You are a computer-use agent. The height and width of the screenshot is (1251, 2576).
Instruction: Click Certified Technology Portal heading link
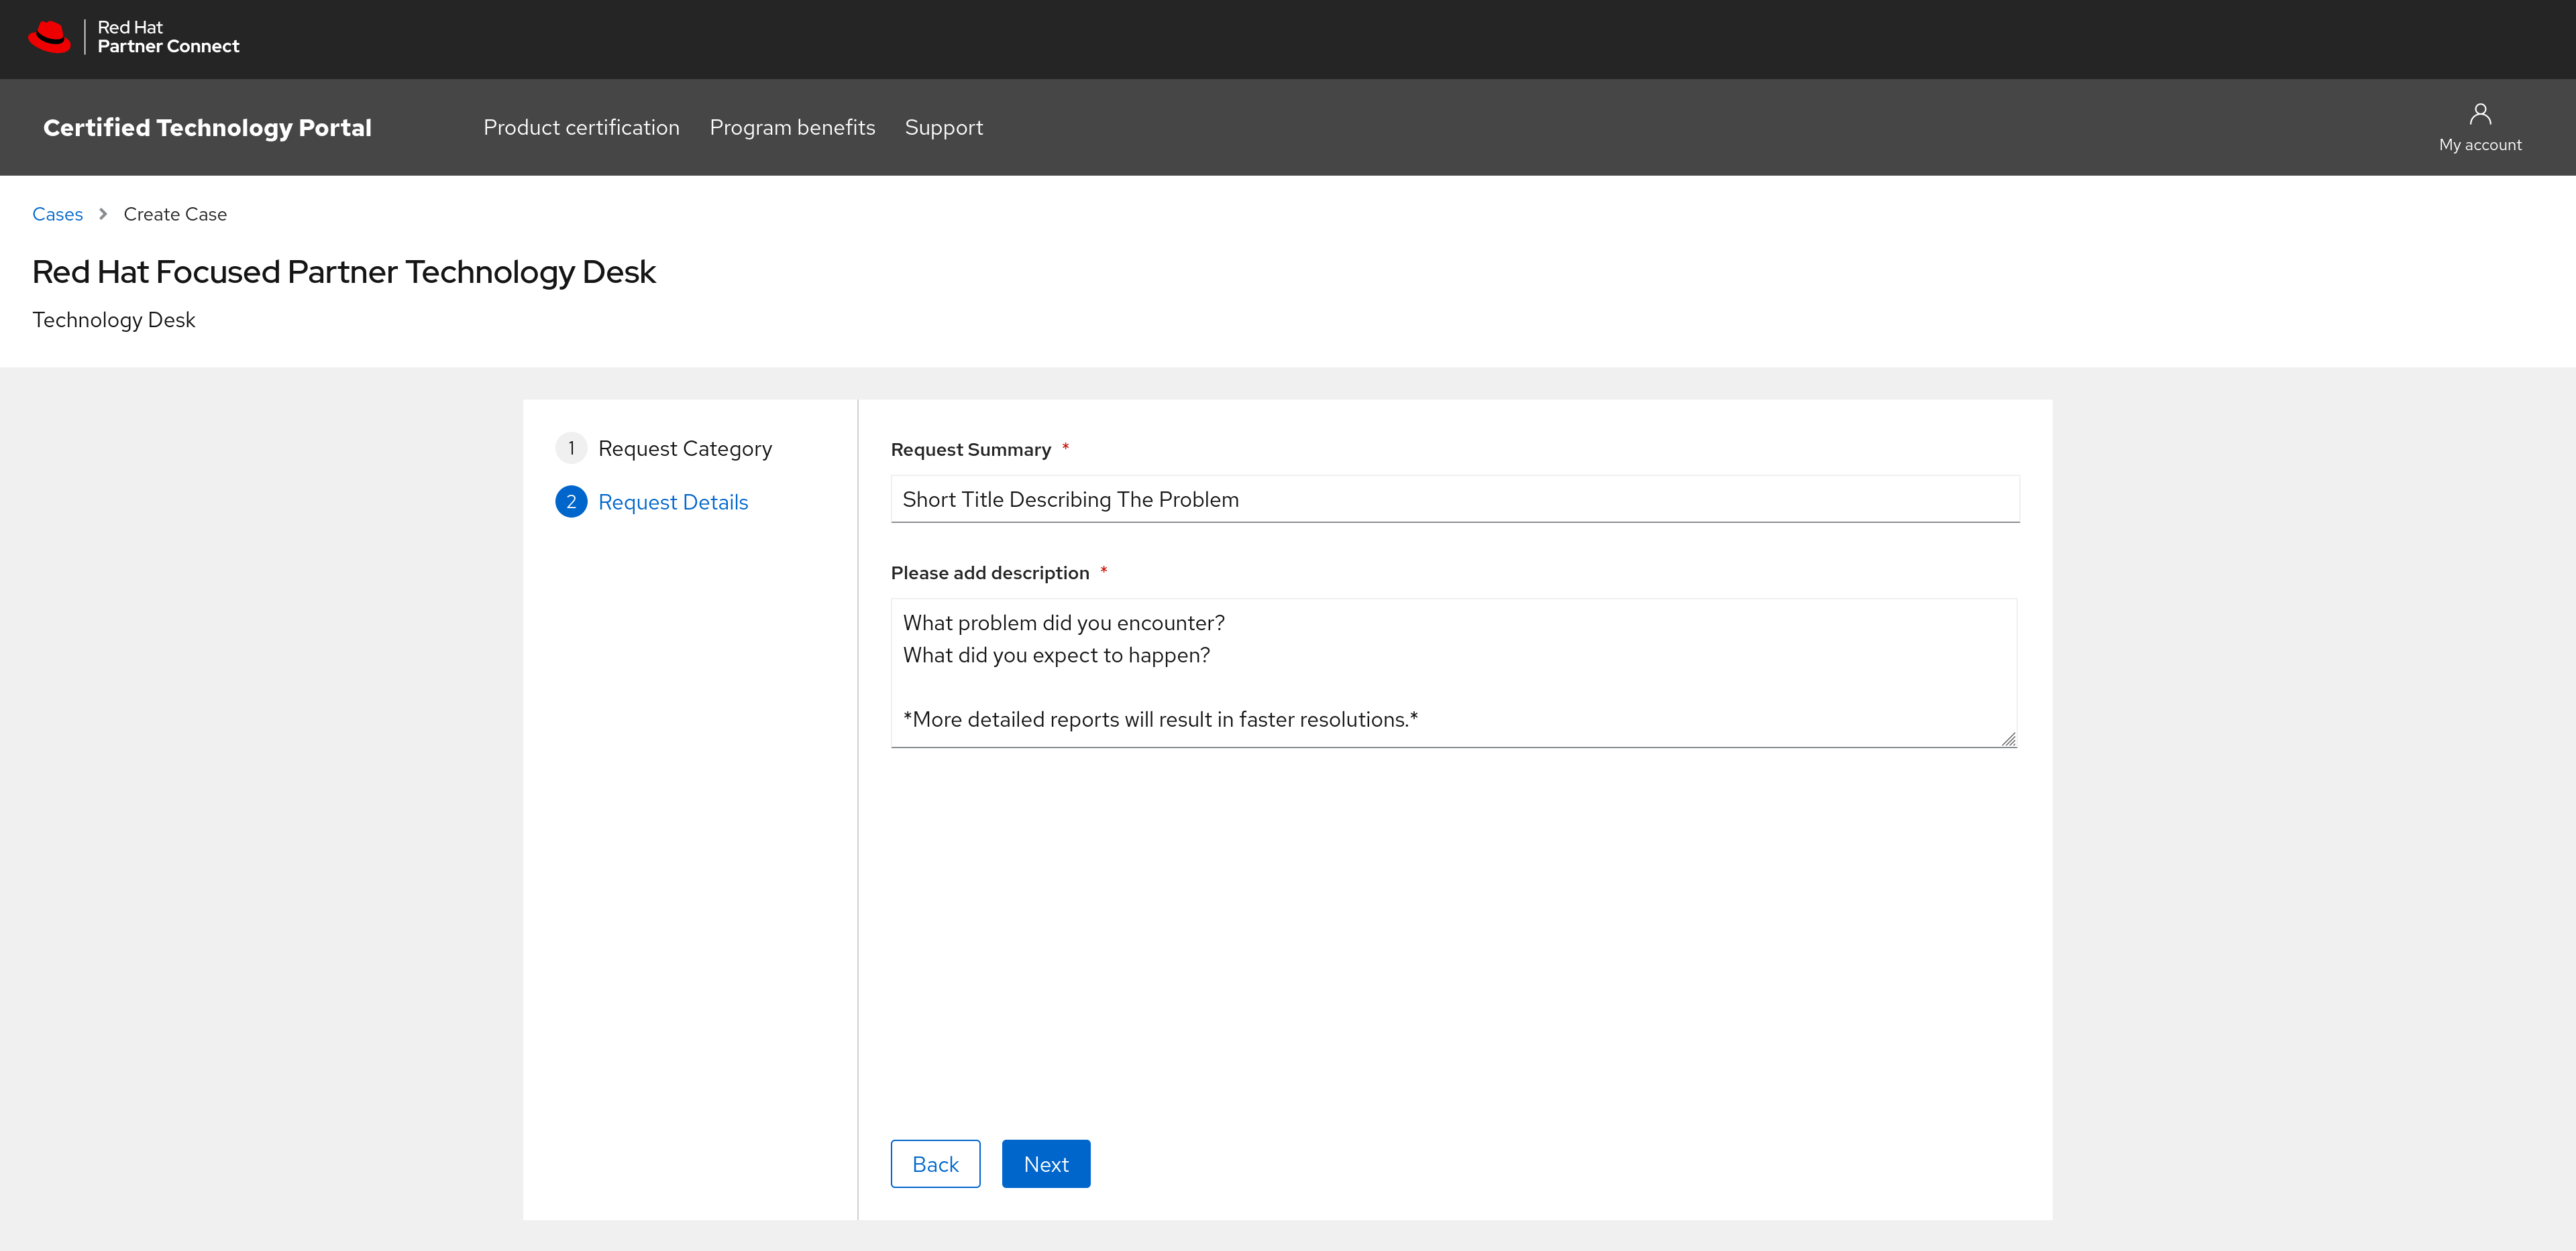pos(206,127)
